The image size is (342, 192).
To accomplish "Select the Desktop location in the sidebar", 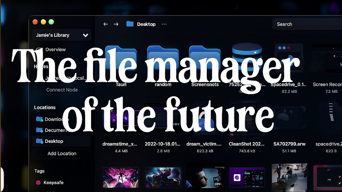I will [62, 141].
